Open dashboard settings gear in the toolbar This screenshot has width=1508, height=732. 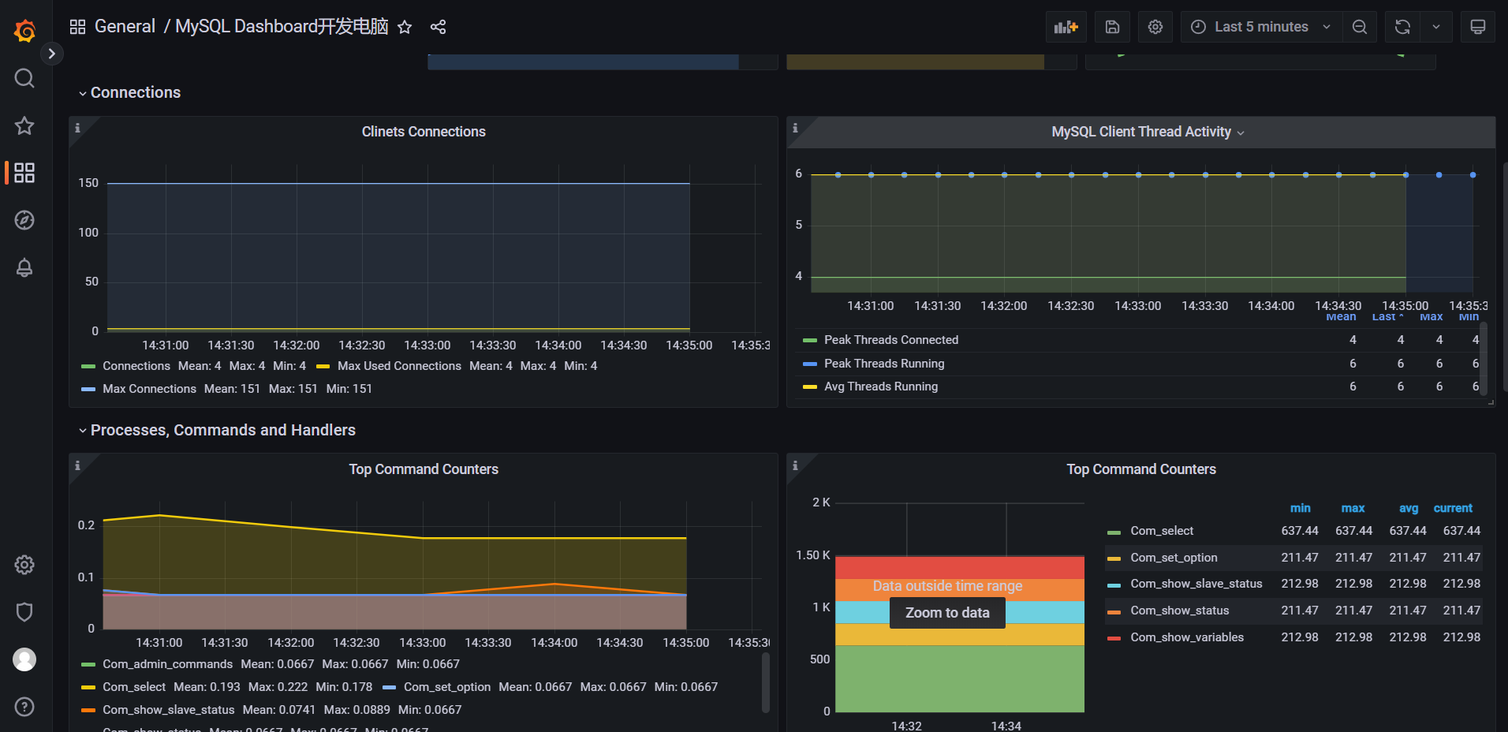point(1155,27)
